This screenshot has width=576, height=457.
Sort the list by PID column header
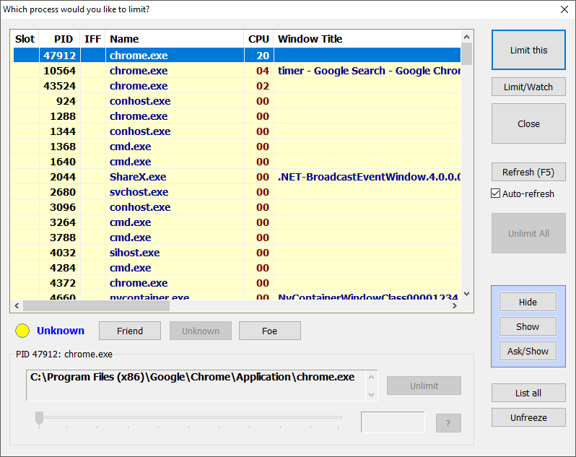coord(64,39)
